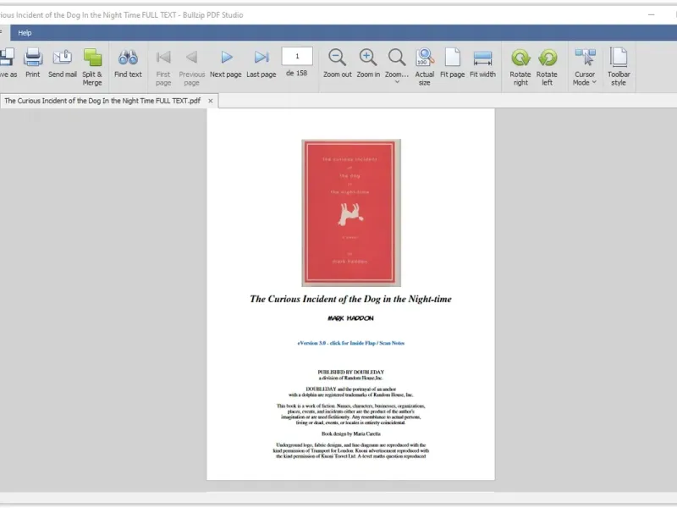Click the page number input field

pos(297,56)
